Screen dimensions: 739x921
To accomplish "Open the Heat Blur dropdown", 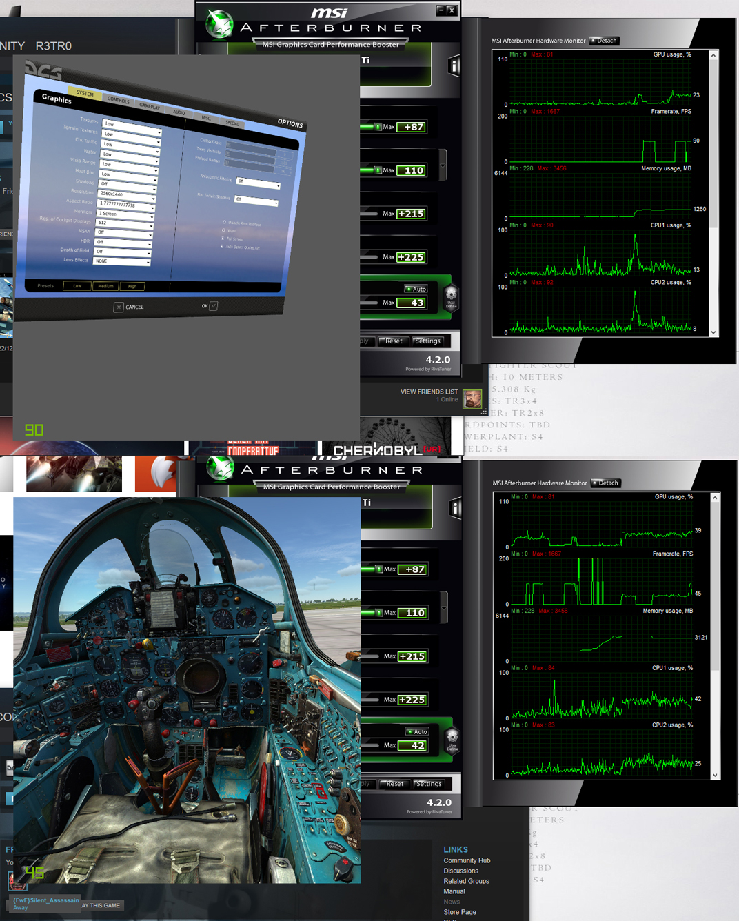I will click(128, 176).
